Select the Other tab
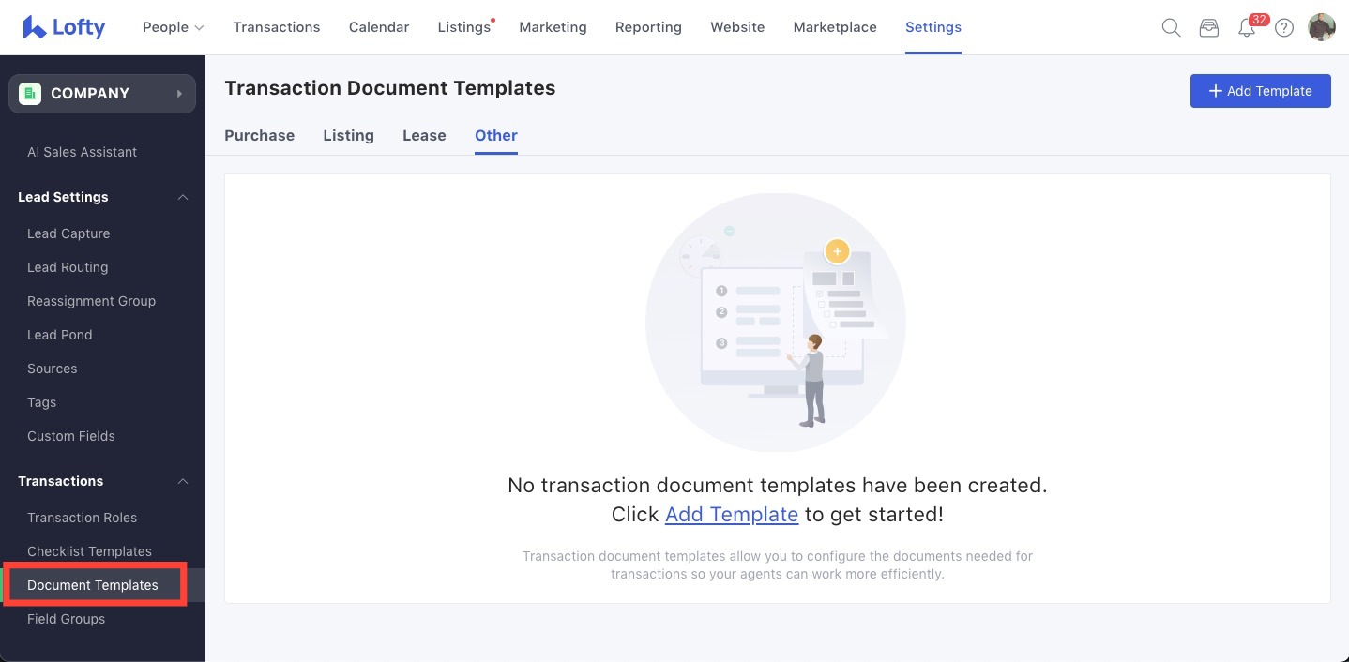This screenshot has height=662, width=1349. (496, 135)
